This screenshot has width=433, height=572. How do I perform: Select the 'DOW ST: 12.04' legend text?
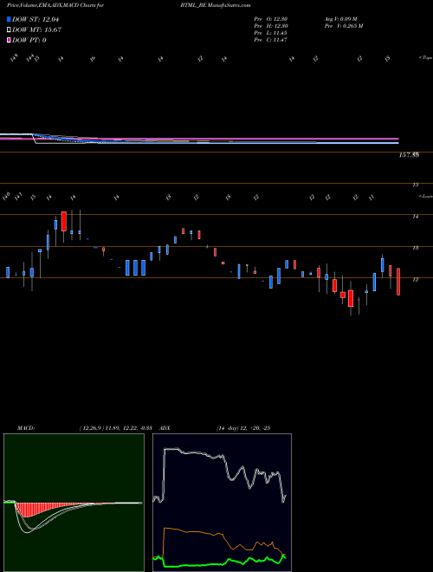[x=36, y=19]
